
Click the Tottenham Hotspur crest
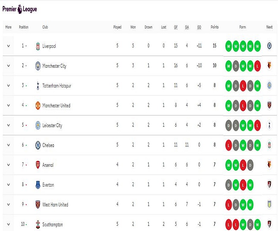pos(38,86)
